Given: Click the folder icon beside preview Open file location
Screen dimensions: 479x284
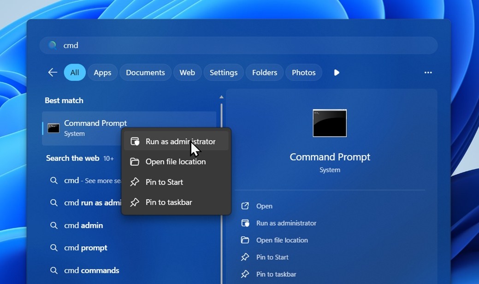Looking at the screenshot, I should (245, 240).
